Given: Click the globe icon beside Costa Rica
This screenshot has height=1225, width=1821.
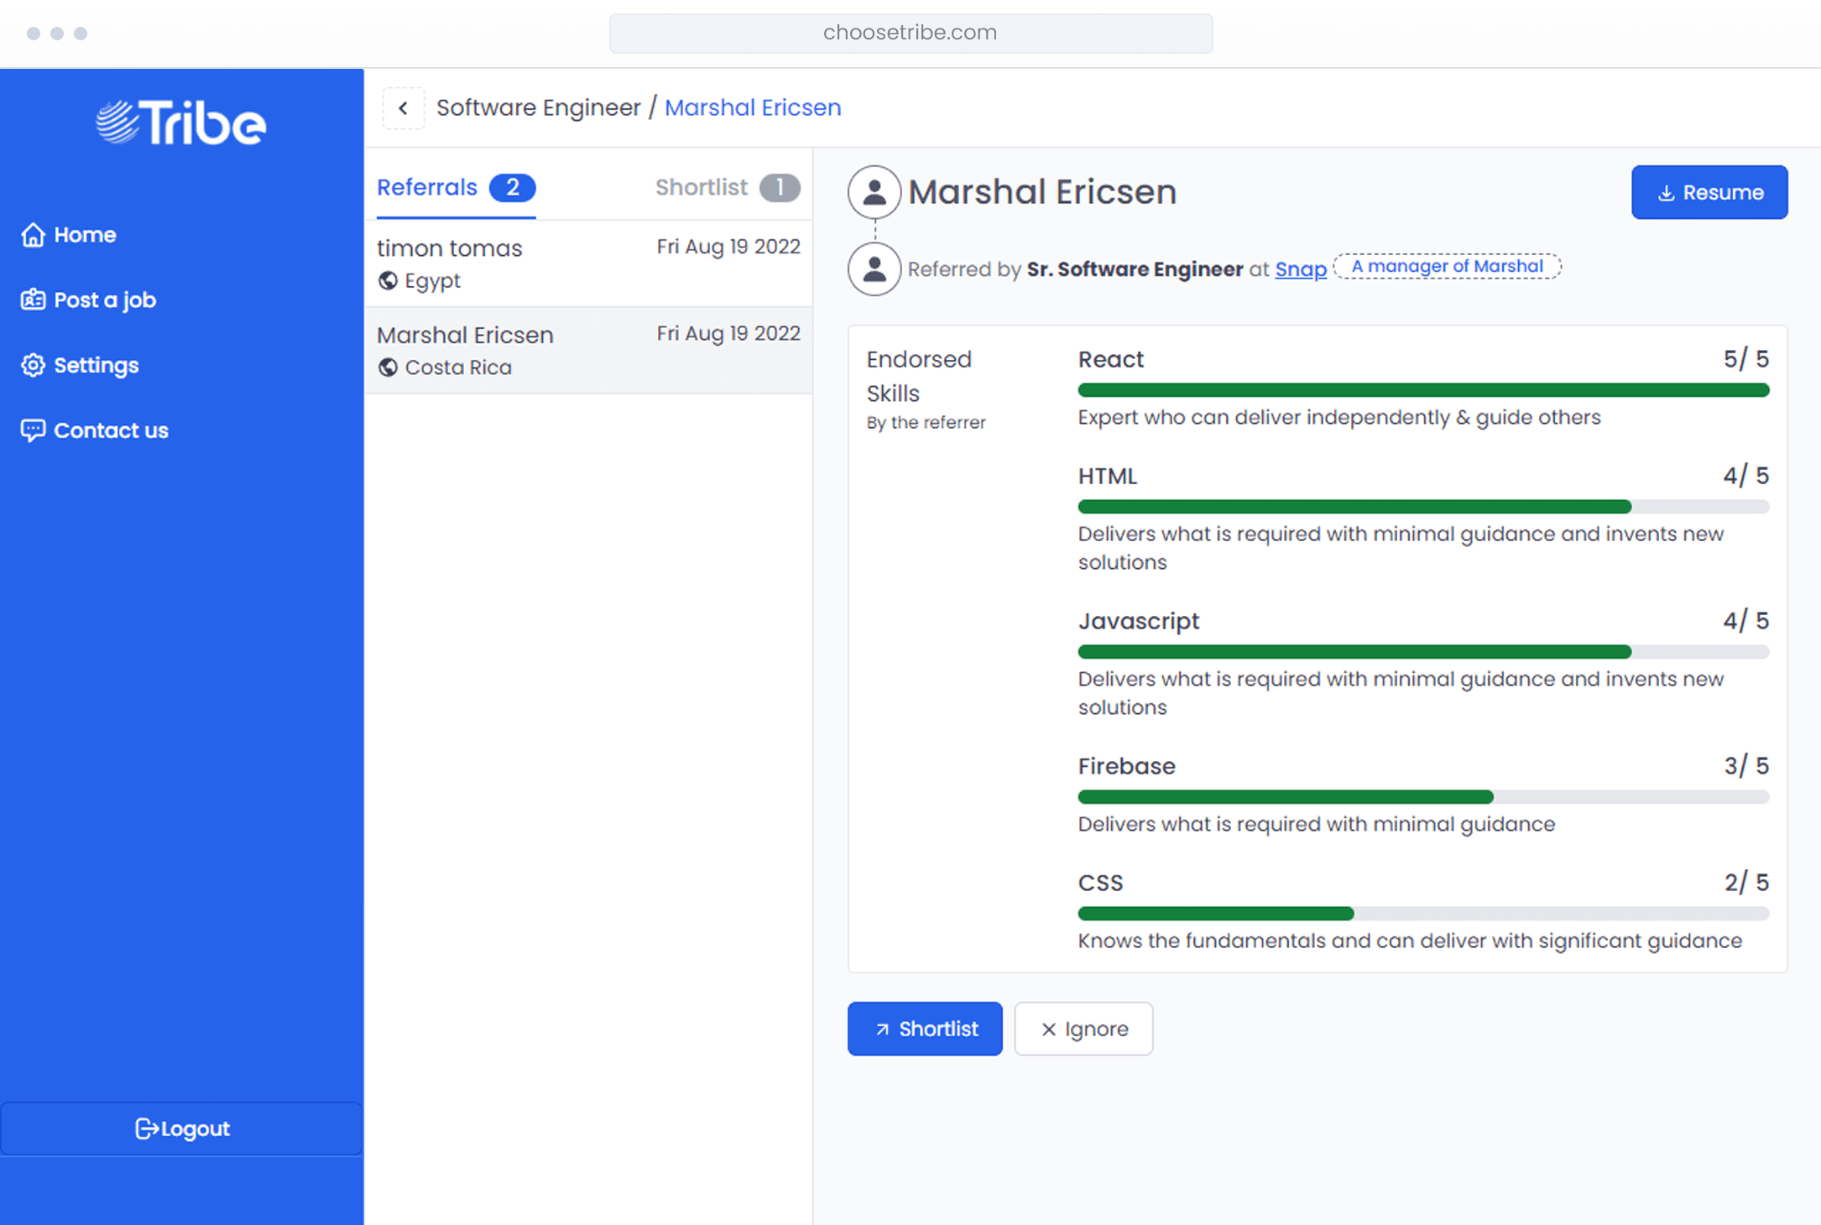Looking at the screenshot, I should coord(388,367).
